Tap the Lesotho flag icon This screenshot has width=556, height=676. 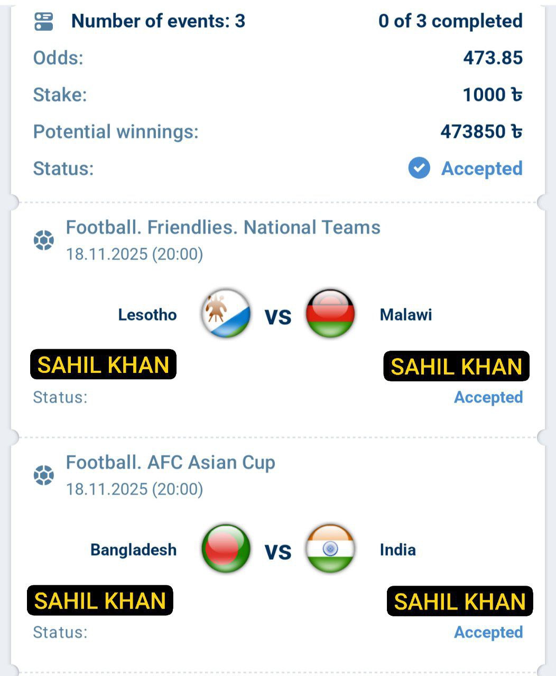(226, 314)
